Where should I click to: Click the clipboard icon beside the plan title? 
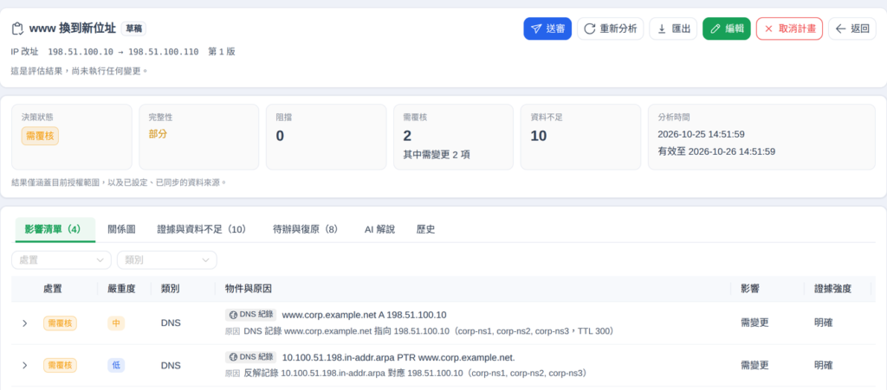[x=17, y=29]
